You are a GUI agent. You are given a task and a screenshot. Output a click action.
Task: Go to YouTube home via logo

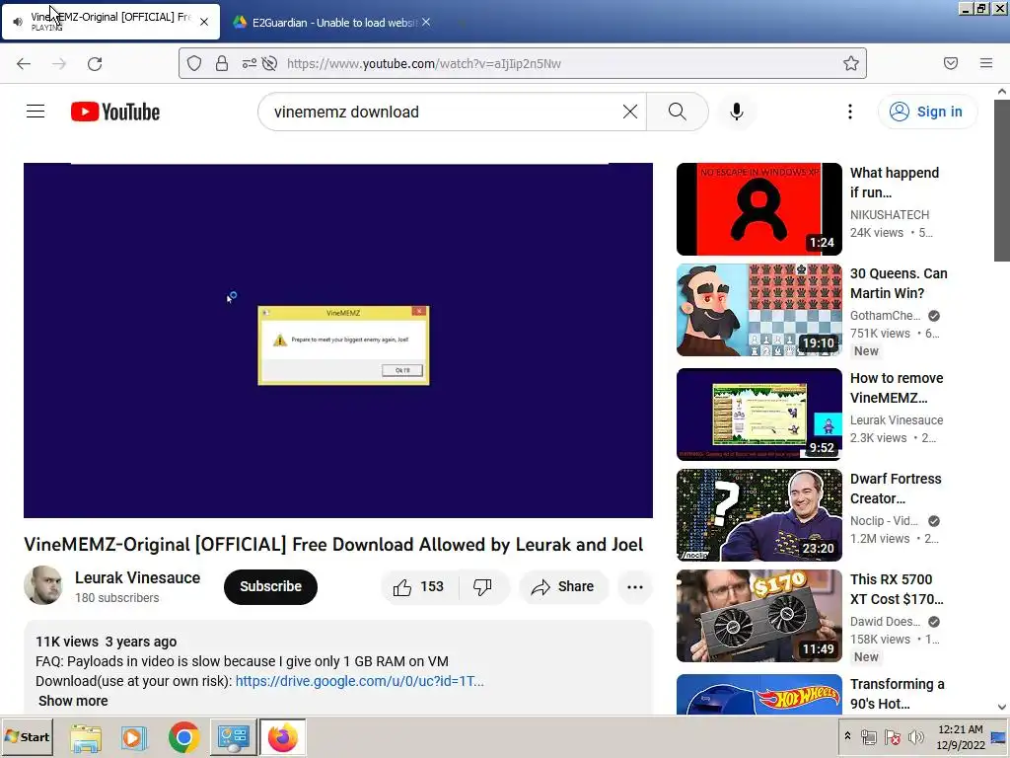[x=115, y=112]
